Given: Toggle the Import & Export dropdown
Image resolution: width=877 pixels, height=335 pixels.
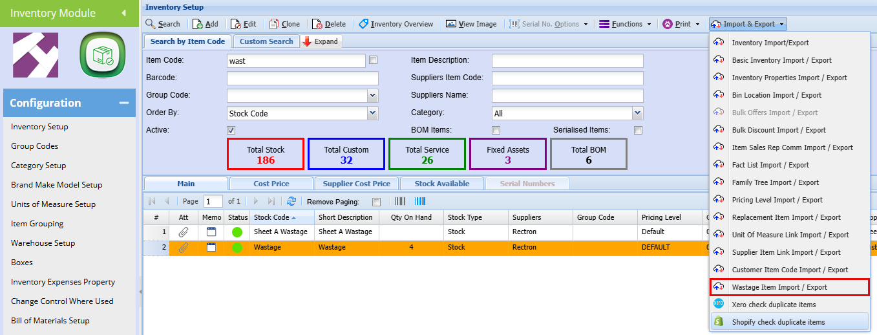Looking at the screenshot, I should tap(748, 24).
